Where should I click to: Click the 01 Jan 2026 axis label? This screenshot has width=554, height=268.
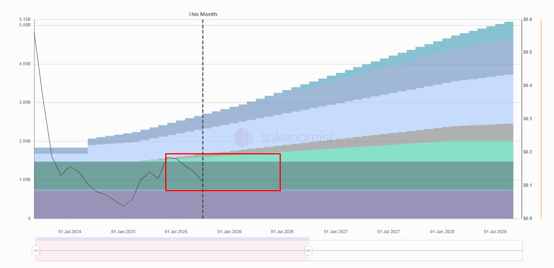click(x=230, y=232)
